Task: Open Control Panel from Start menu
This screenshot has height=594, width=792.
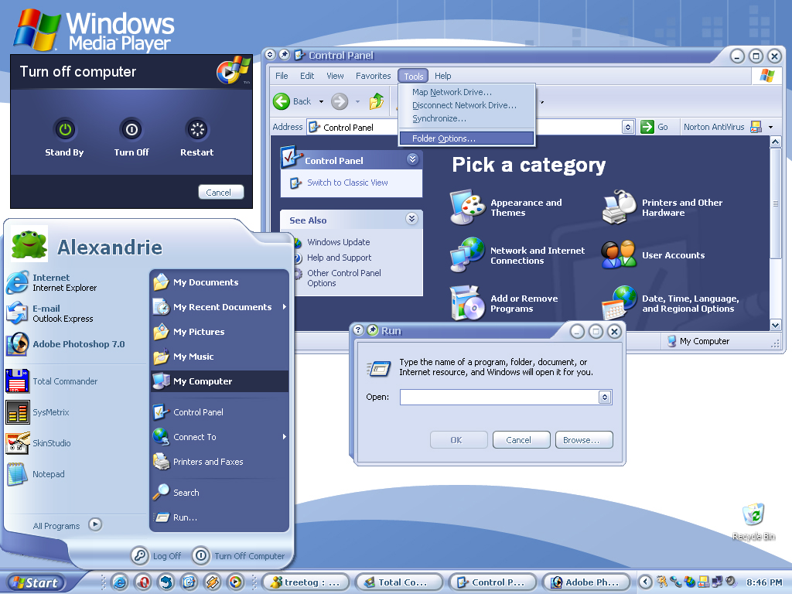Action: point(219,412)
